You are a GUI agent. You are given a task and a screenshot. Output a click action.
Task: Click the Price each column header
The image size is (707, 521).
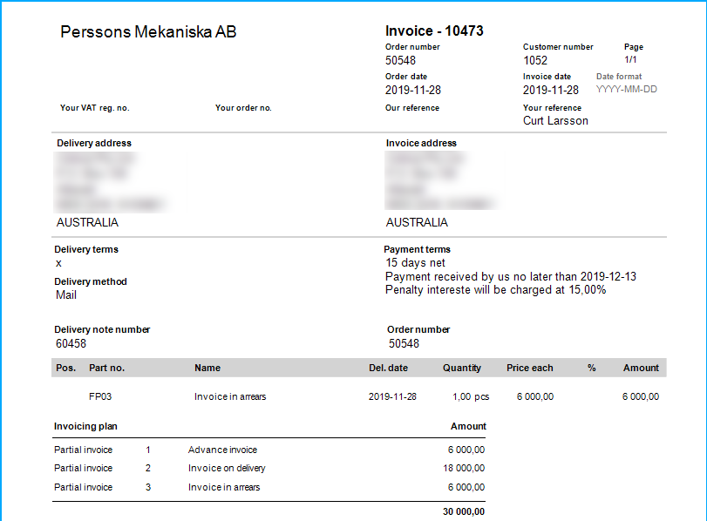click(x=529, y=368)
